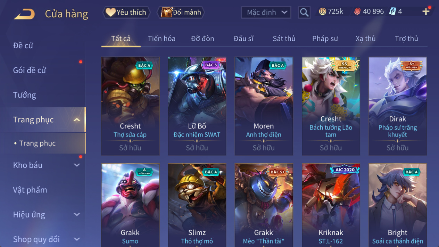This screenshot has width=439, height=247.
Task: Select the Tiến hóa tab
Action: (161, 39)
